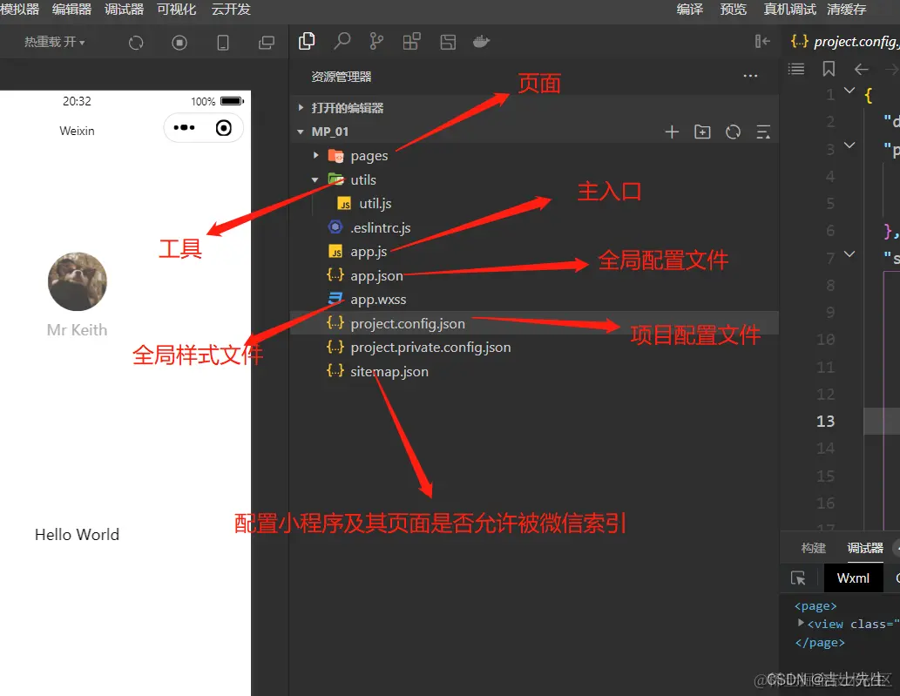
Task: Collapse the utils folder
Action: 316,179
